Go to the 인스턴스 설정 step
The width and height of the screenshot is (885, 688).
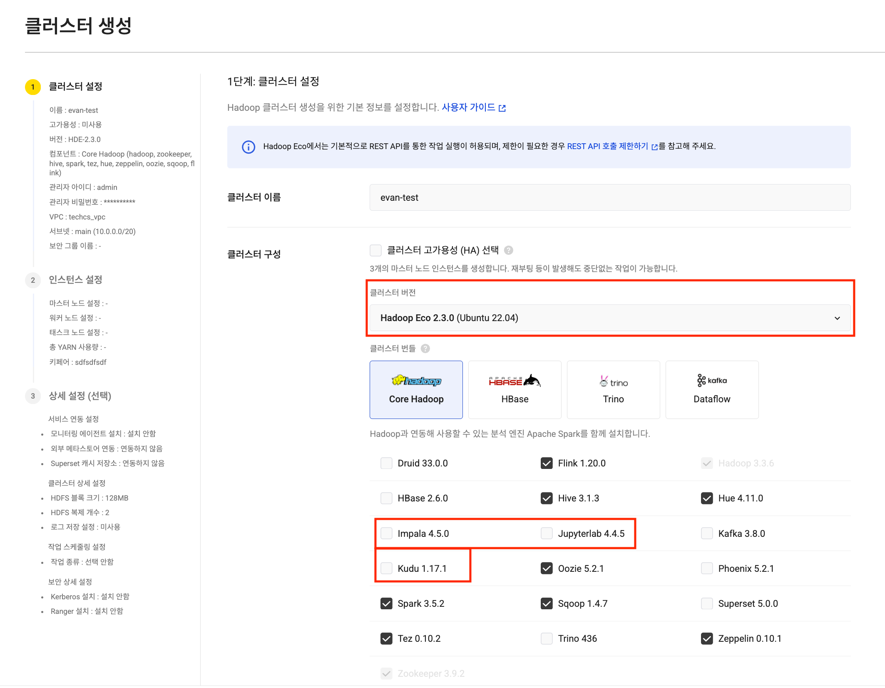(76, 280)
